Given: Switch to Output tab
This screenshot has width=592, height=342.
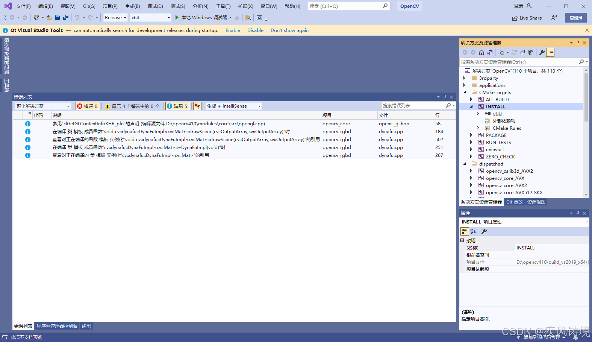Looking at the screenshot, I should (x=86, y=326).
